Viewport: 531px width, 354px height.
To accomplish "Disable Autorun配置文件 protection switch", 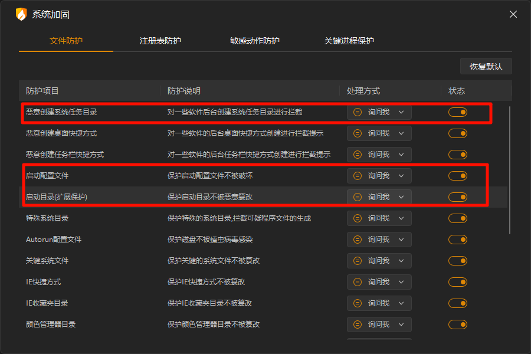I will 458,240.
